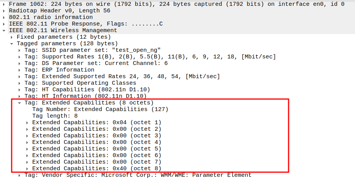The width and height of the screenshot is (355, 183).
Task: Collapse IEEE 802.11 Wireless Management section
Action: click(x=4, y=31)
